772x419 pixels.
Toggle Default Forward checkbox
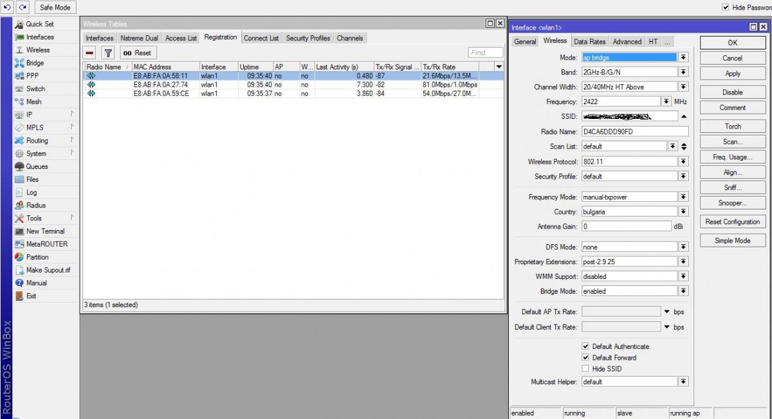[x=585, y=358]
